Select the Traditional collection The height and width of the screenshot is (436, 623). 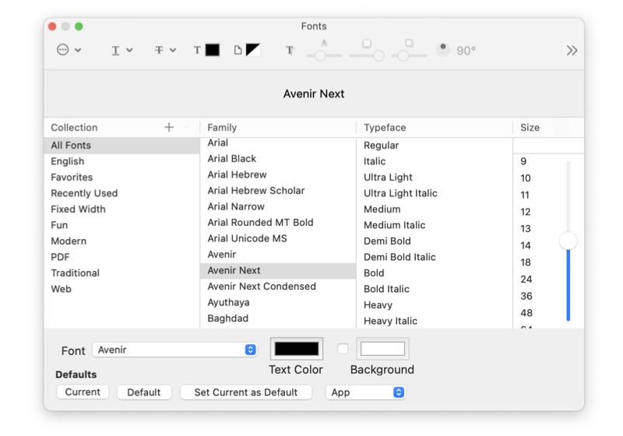click(x=121, y=272)
